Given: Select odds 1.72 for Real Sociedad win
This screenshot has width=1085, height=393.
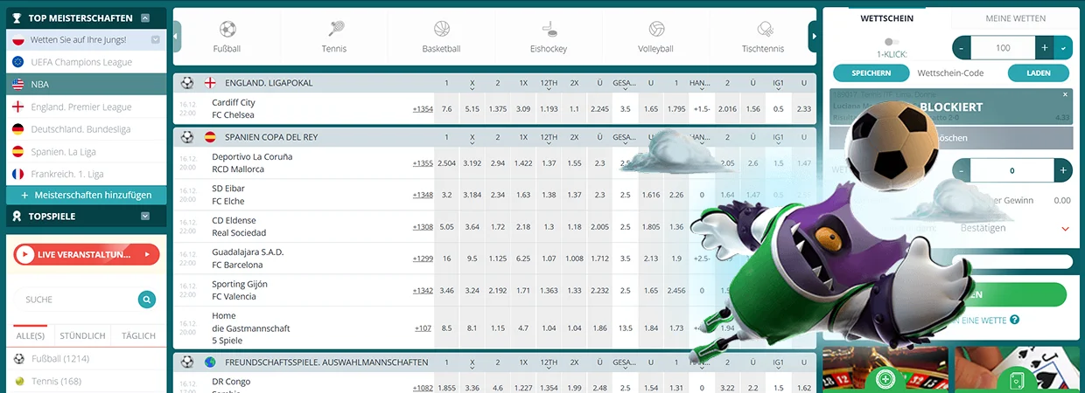Looking at the screenshot, I should (497, 227).
